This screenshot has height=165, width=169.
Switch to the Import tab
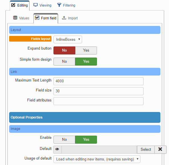(x=70, y=18)
